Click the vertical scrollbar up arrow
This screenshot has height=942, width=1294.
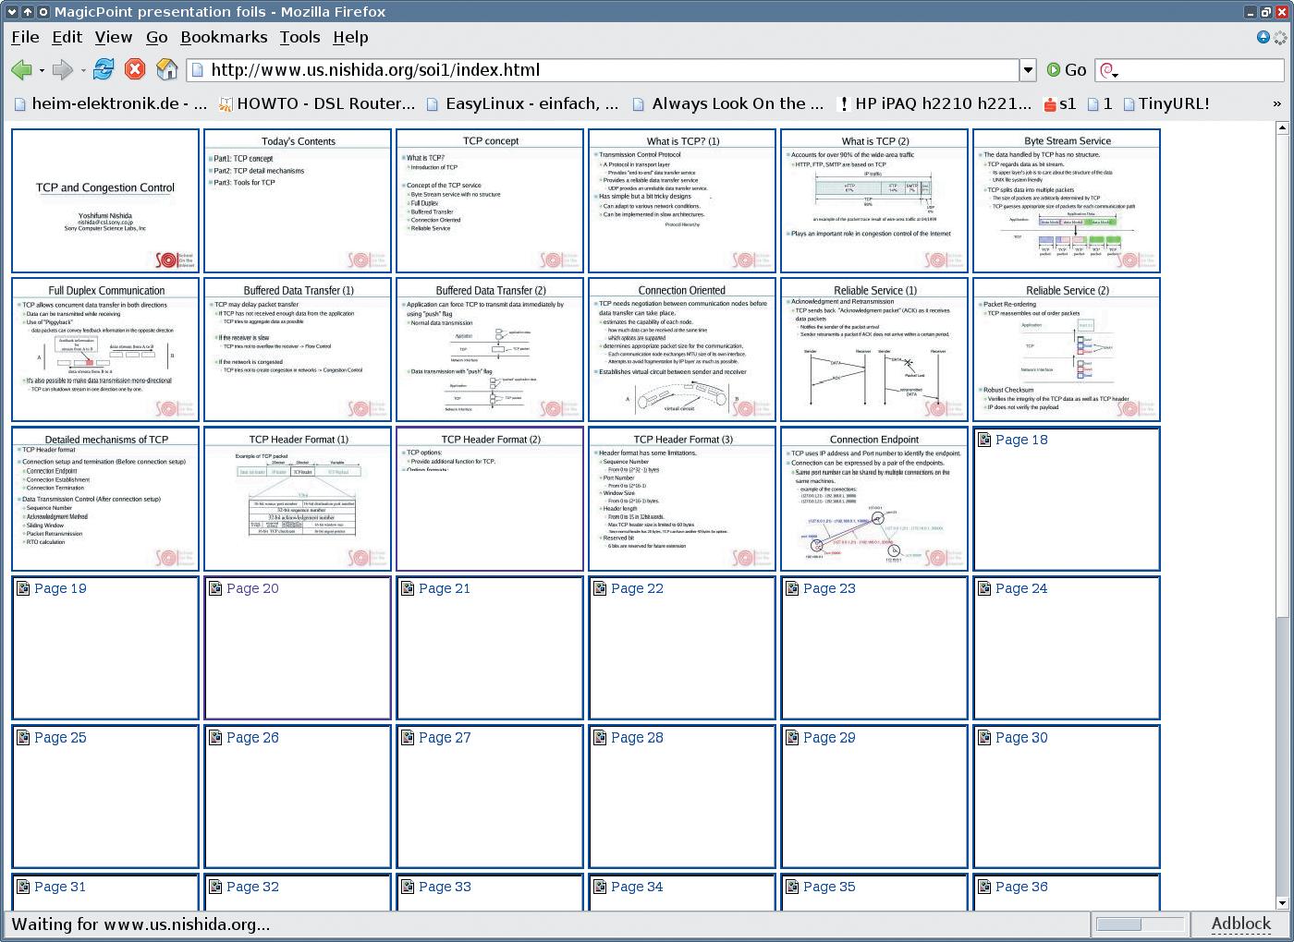[x=1281, y=128]
